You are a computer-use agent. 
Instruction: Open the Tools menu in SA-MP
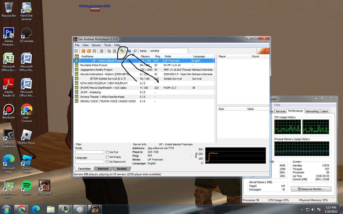click(x=107, y=45)
